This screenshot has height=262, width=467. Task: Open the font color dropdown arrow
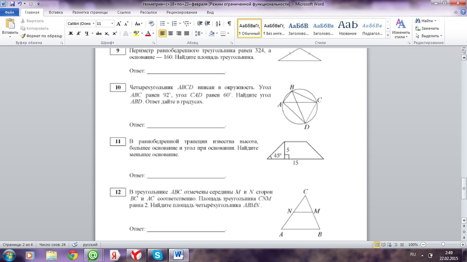point(153,33)
